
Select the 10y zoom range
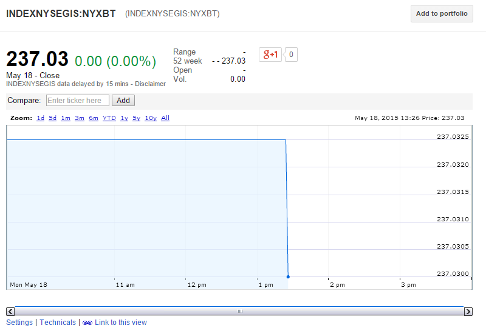150,118
